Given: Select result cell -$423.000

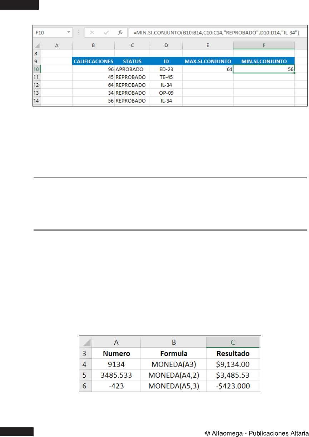Looking at the screenshot, I should (233, 386).
